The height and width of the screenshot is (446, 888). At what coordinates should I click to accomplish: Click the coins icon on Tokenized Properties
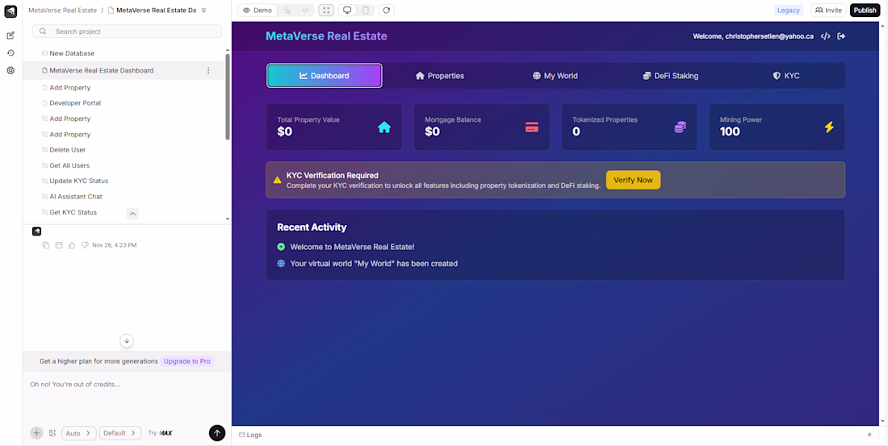[680, 127]
